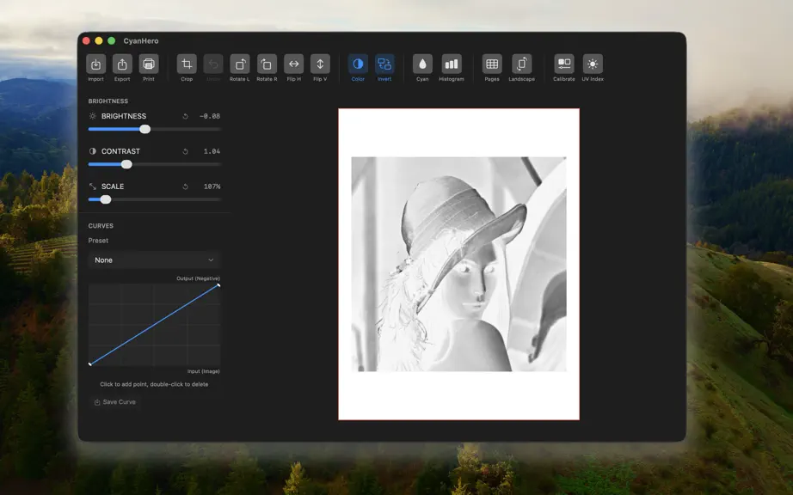
Task: Click the Contrast slider handle
Action: [x=127, y=164]
